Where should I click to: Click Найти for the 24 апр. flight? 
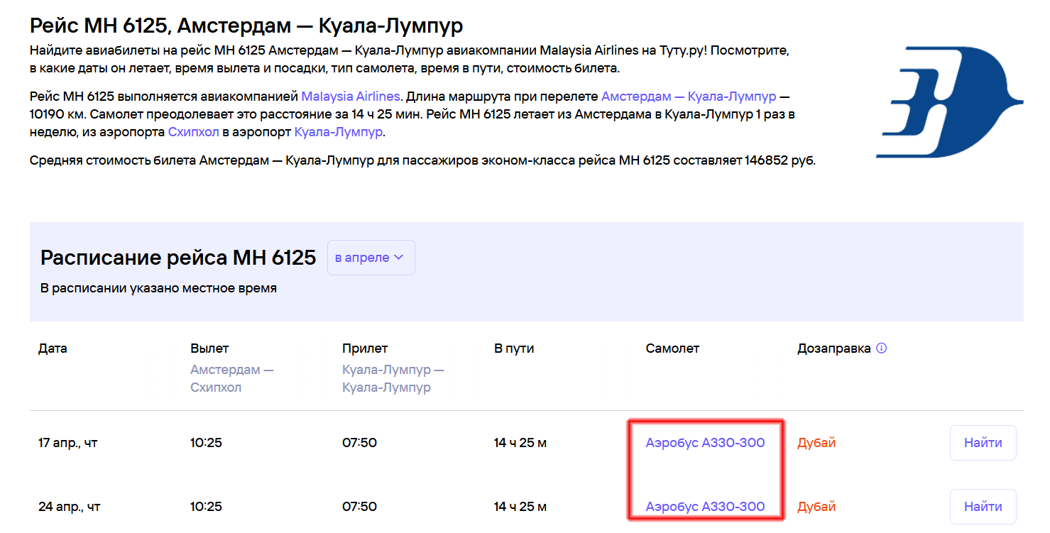983,507
